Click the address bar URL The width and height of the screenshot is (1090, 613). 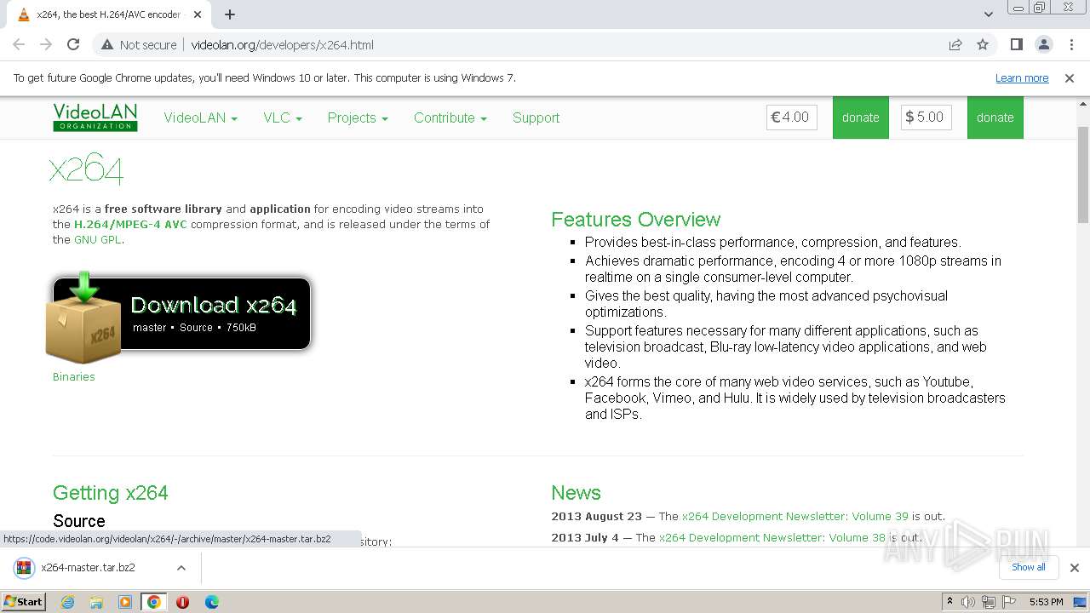282,45
